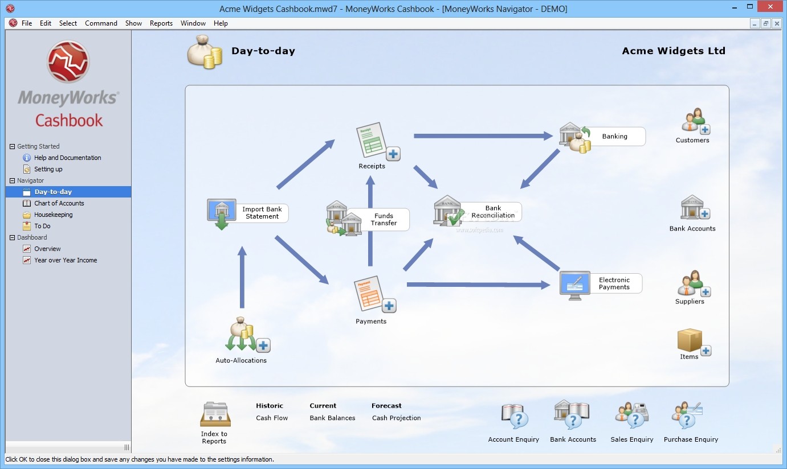
Task: Open the Bank Accounts enquiry icon at bottom
Action: tap(571, 414)
